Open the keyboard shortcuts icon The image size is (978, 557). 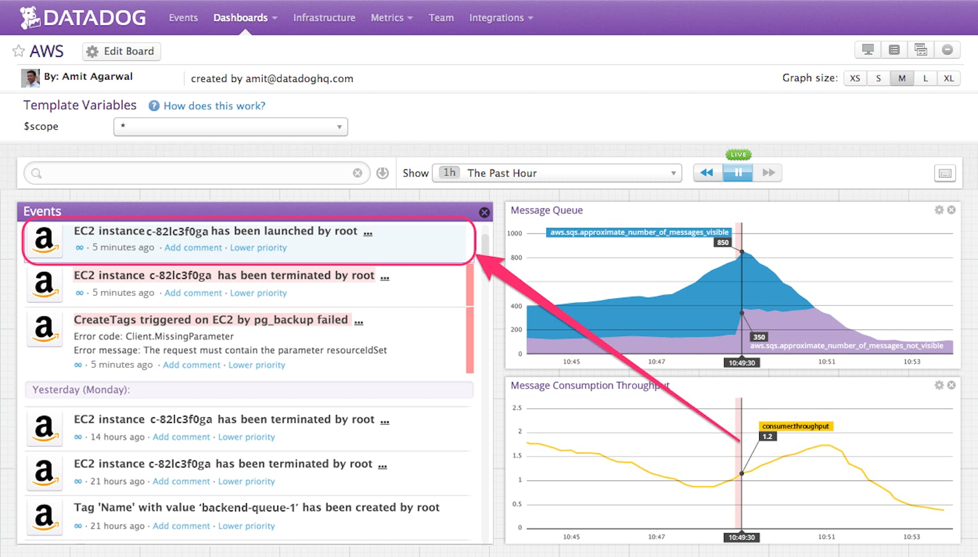coord(945,173)
